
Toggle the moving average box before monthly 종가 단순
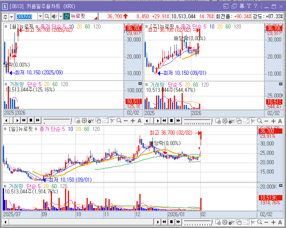[x=37, y=26]
